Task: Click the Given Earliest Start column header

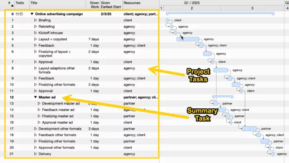Action: 111,5
